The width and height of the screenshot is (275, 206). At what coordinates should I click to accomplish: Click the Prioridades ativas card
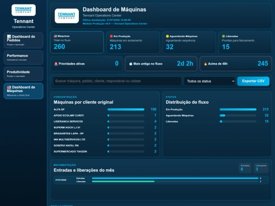[x=86, y=64]
